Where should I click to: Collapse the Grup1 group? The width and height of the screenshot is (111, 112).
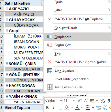pos(7,31)
